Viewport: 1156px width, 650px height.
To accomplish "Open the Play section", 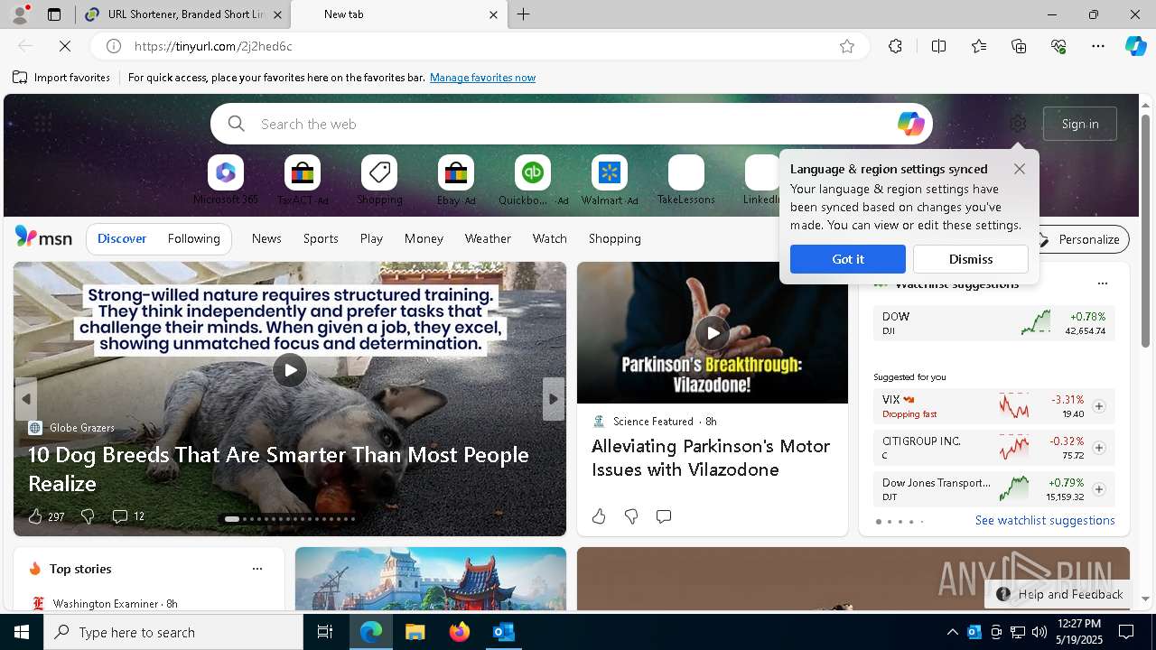I will point(371,238).
